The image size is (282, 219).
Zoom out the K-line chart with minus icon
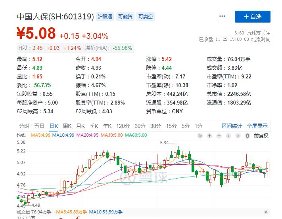(219, 136)
